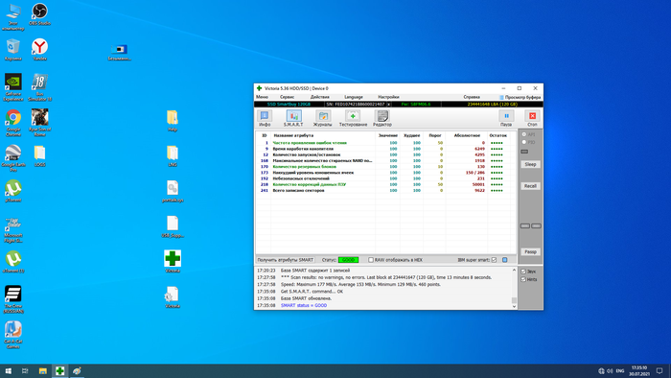Sort by Абсолютное column header
Screen dimensions: 671x378
click(x=467, y=135)
